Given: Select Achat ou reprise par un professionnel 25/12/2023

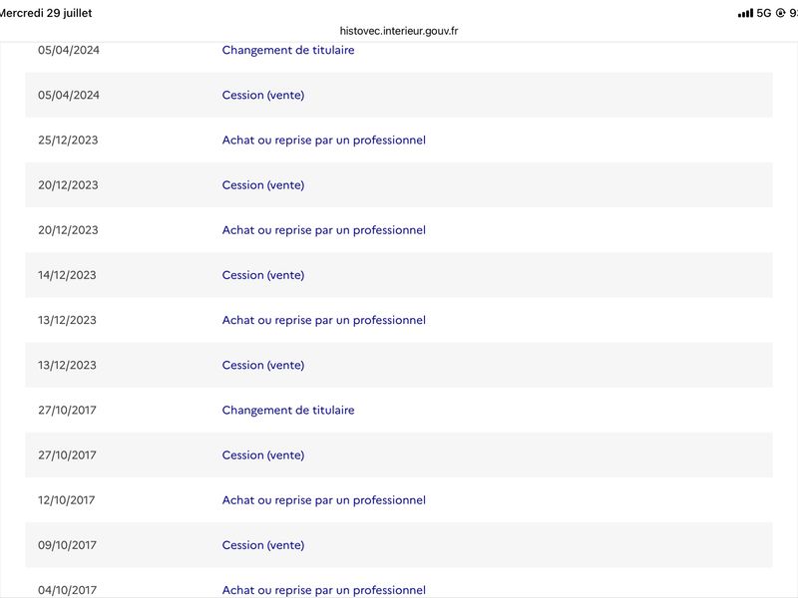Looking at the screenshot, I should pos(323,140).
